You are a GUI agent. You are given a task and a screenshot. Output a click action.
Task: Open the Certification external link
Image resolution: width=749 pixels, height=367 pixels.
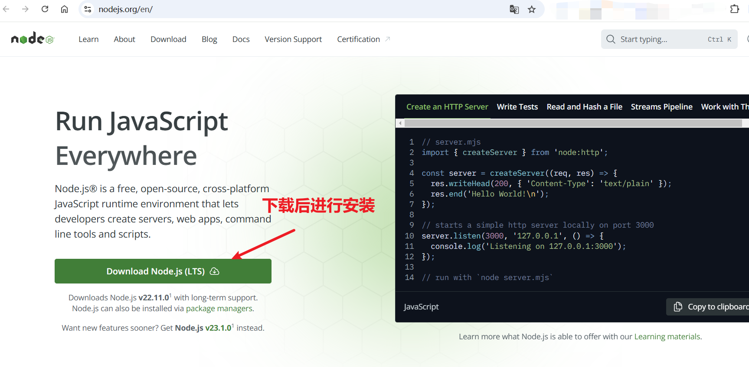[363, 39]
